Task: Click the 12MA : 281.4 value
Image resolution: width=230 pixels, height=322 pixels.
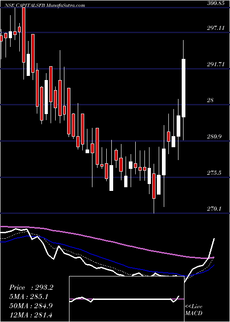Action: tap(31, 315)
